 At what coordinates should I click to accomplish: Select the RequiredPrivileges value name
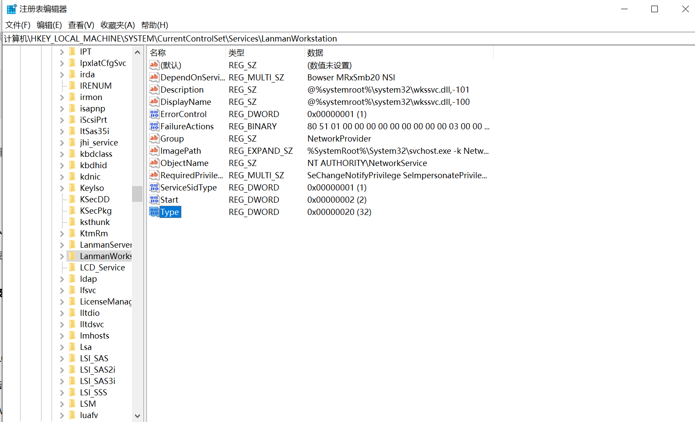click(191, 175)
